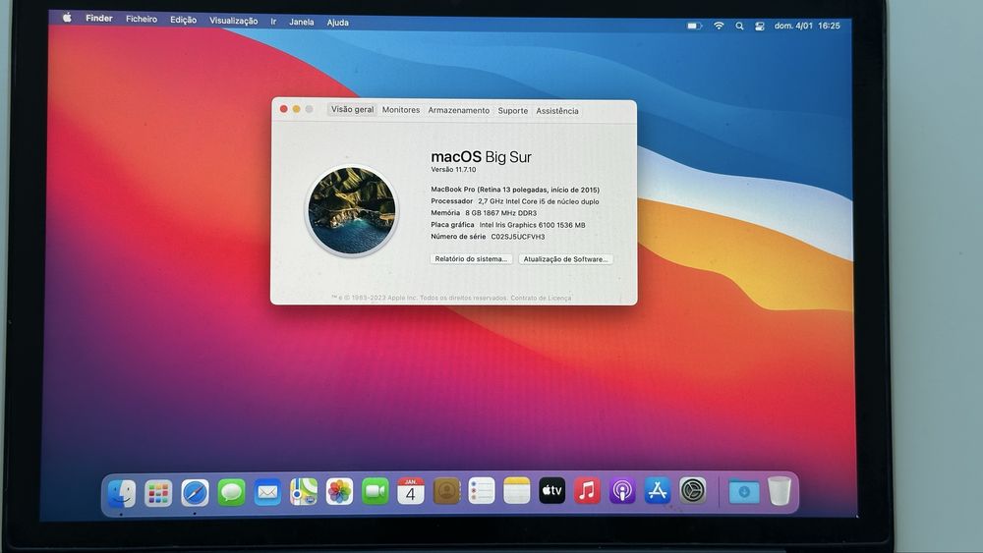This screenshot has height=553, width=983.
Task: Open the Apple menu
Action: click(x=67, y=18)
